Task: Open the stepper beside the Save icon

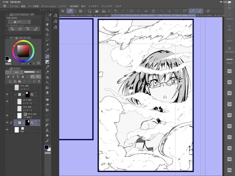Action: coord(109,11)
